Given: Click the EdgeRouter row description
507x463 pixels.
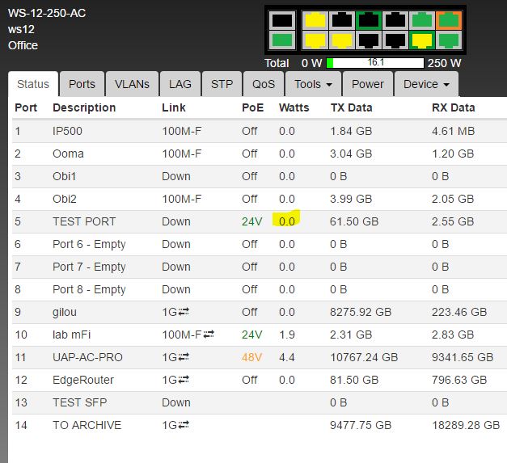Looking at the screenshot, I should pyautogui.click(x=83, y=380).
